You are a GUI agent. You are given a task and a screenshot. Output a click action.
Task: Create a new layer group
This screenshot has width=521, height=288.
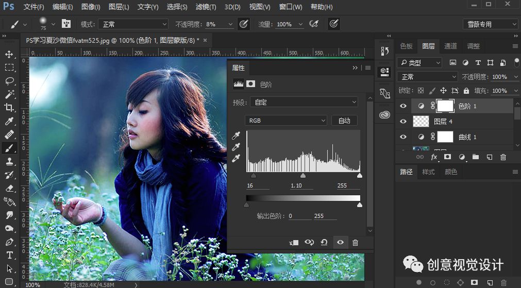point(476,157)
